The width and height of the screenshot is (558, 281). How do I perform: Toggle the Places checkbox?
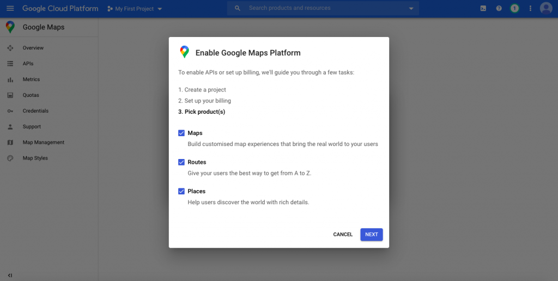(x=181, y=191)
